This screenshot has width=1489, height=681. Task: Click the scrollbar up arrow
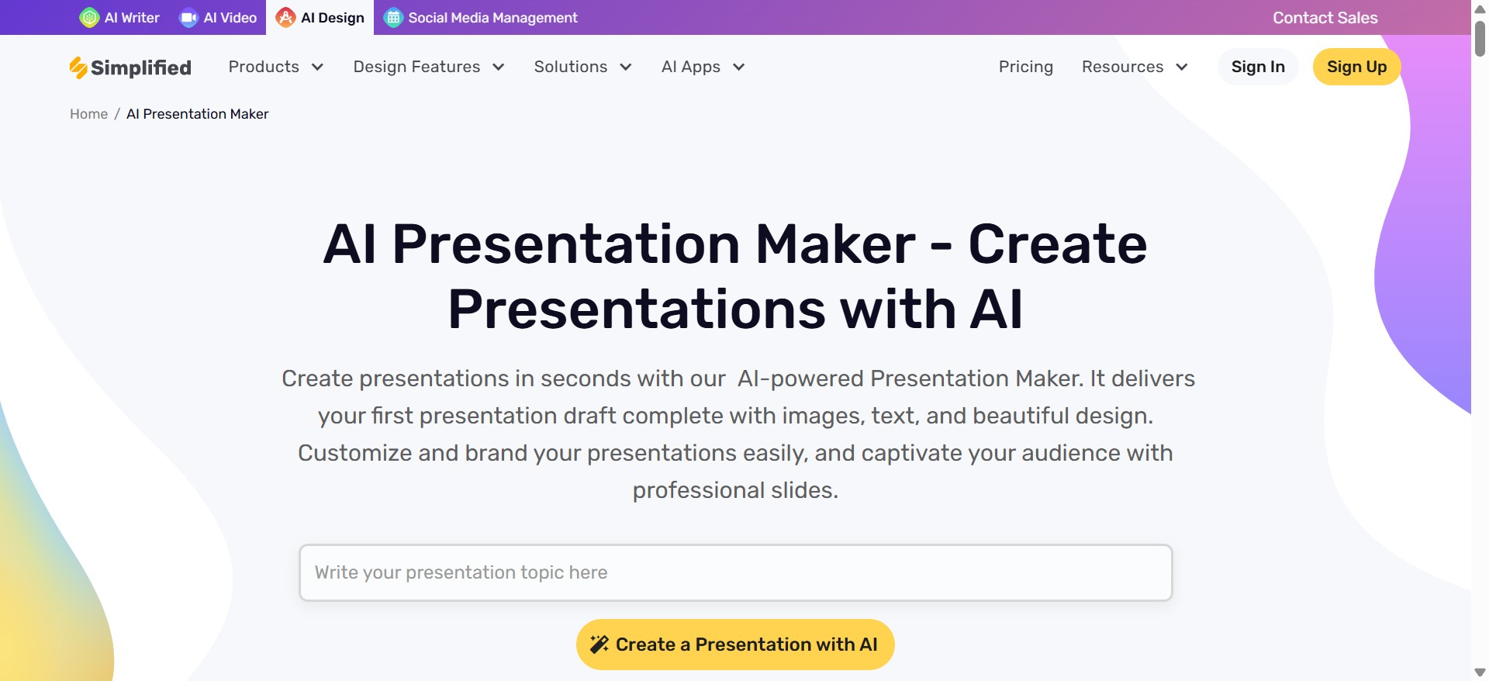click(x=1480, y=10)
